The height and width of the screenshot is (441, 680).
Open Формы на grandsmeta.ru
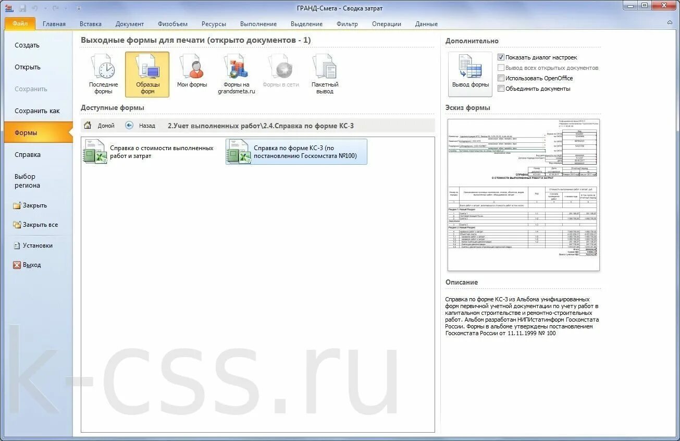[x=236, y=75]
